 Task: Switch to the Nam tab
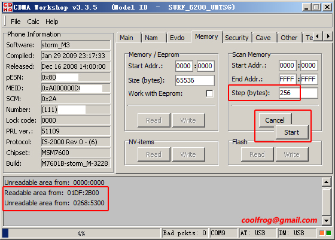tap(154, 38)
